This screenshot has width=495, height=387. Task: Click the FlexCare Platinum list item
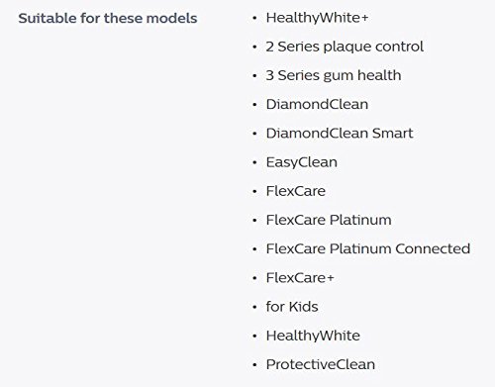pyautogui.click(x=329, y=220)
